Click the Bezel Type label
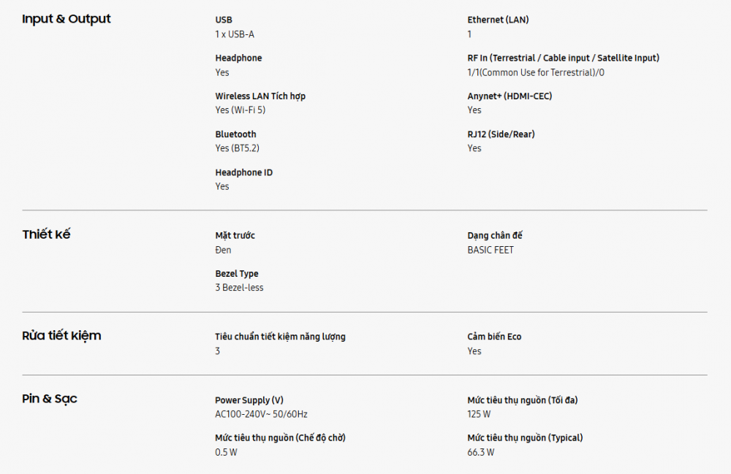The width and height of the screenshot is (731, 474). (237, 274)
